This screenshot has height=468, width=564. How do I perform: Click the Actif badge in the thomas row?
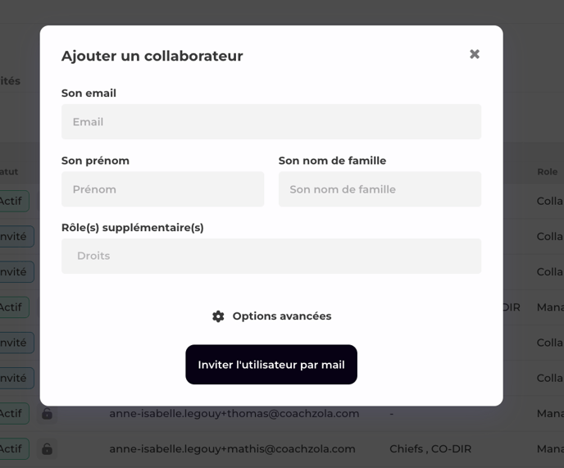point(11,414)
